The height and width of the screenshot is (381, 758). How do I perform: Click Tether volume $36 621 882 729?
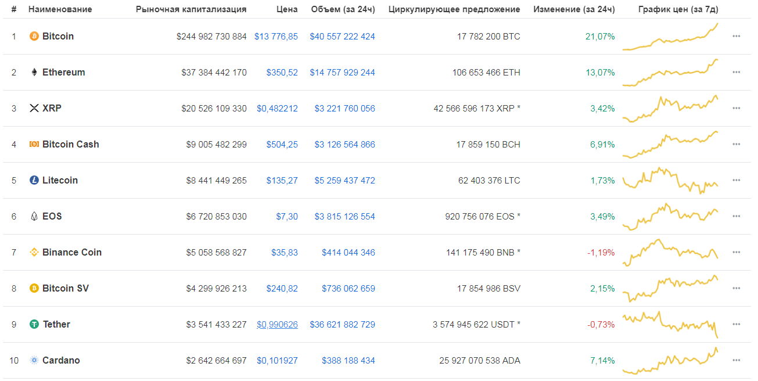pyautogui.click(x=343, y=324)
